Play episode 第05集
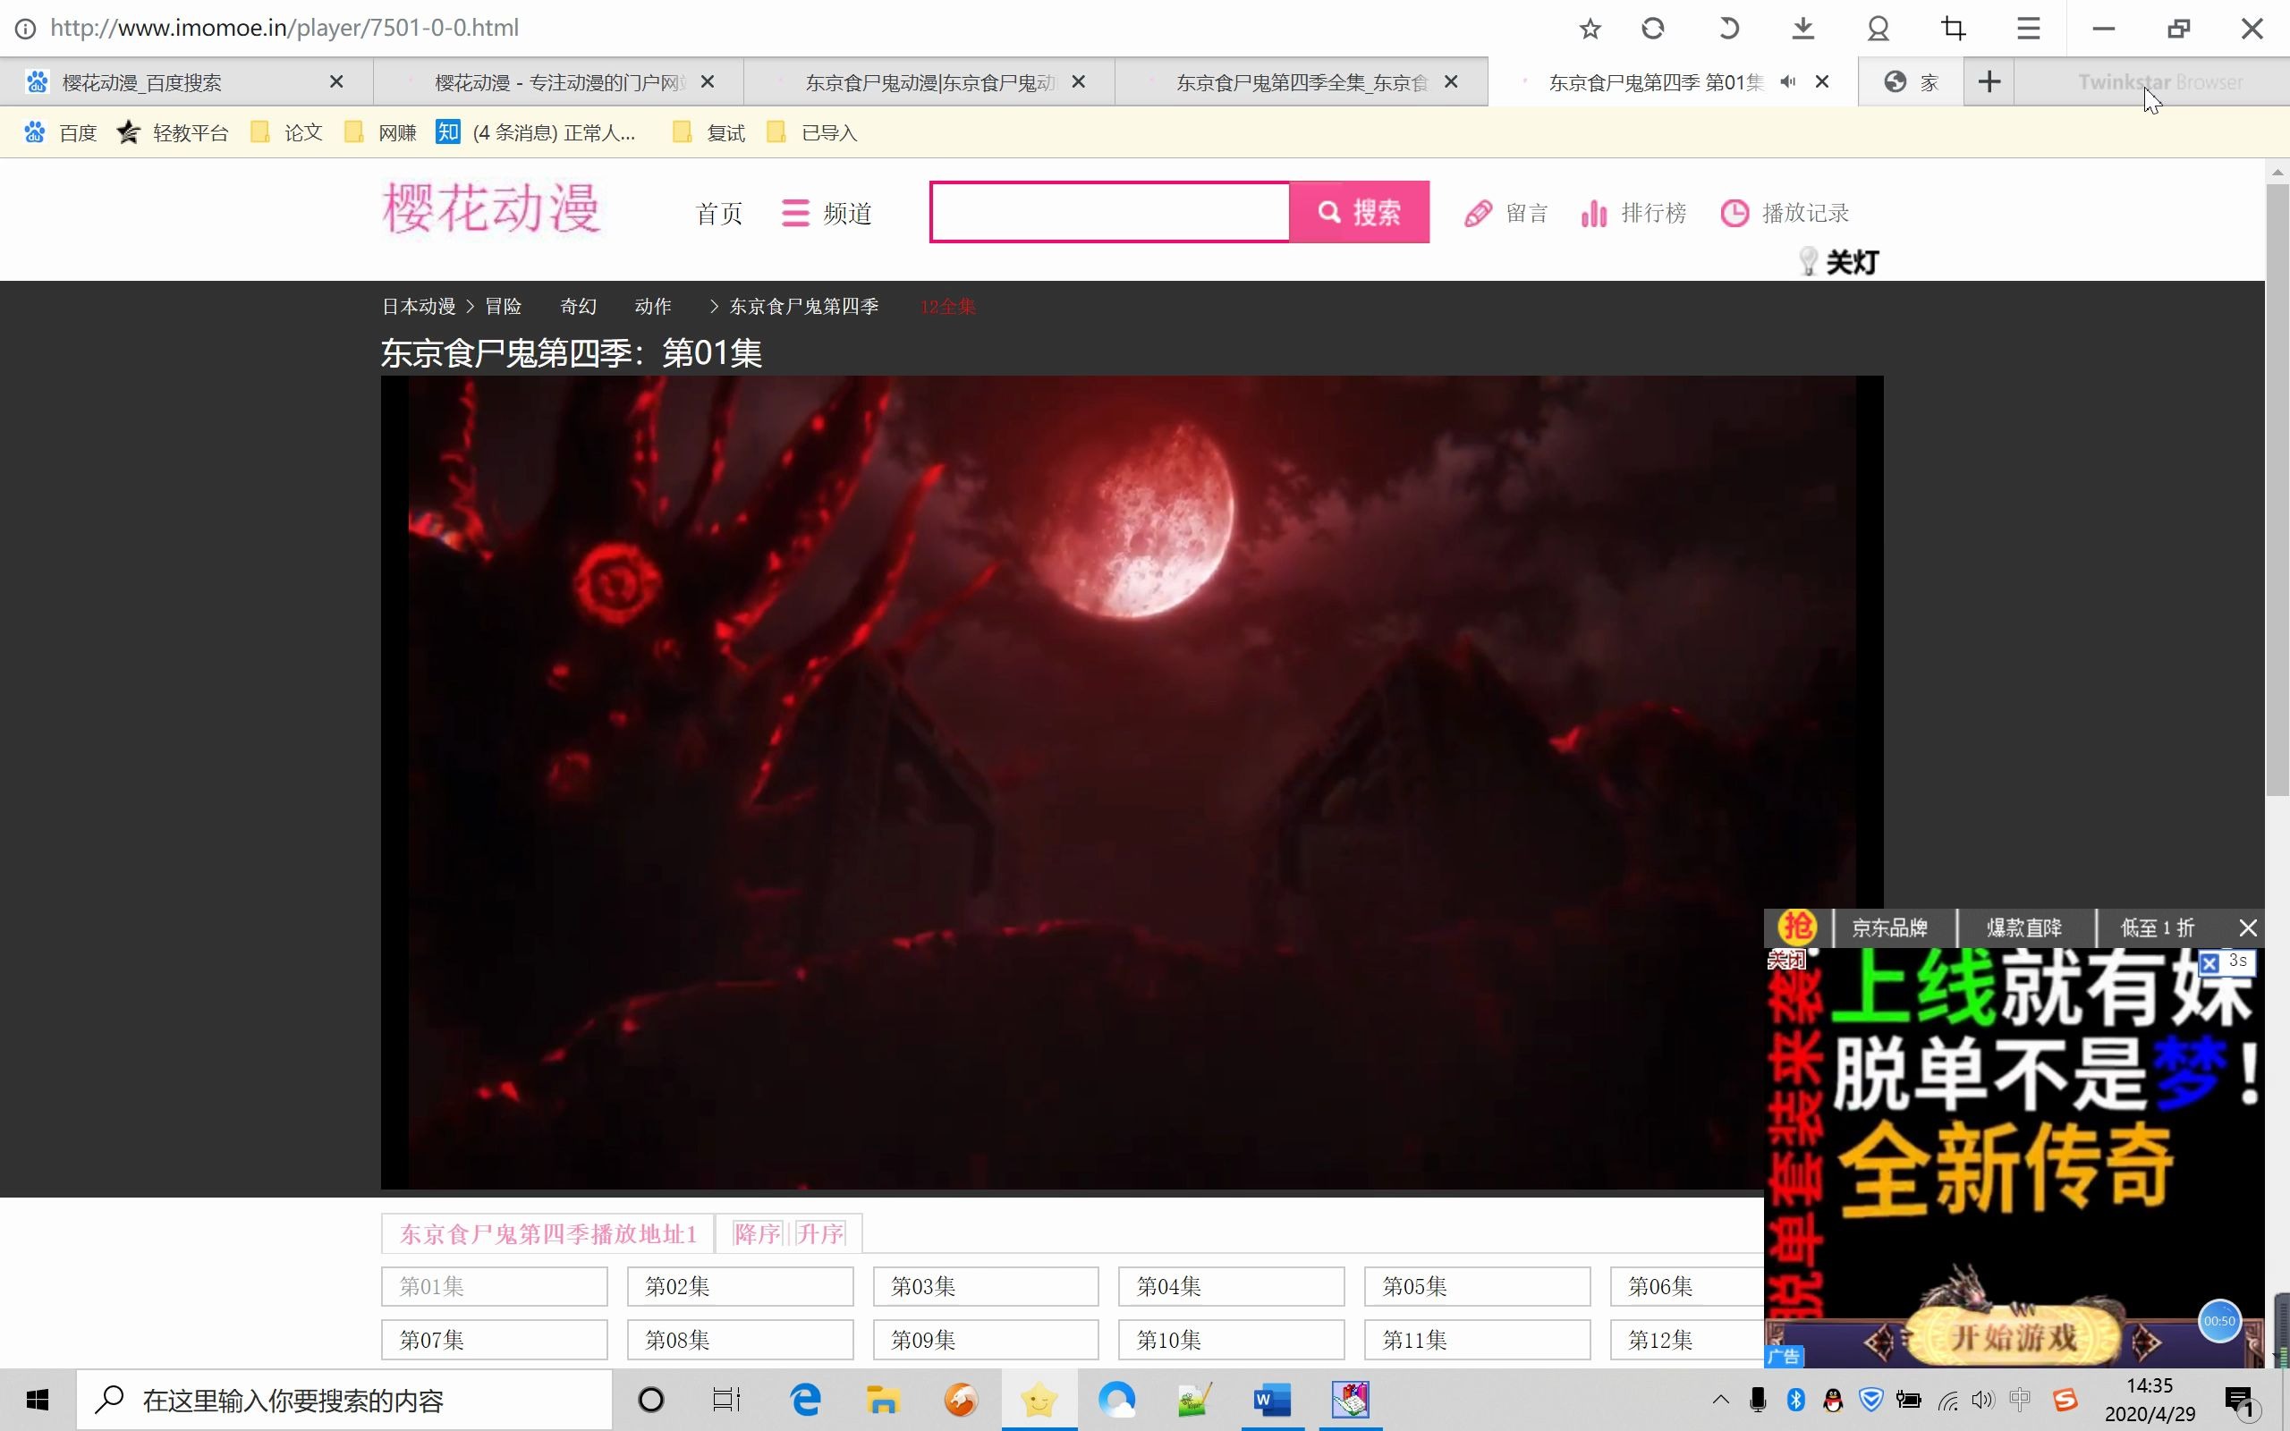 [x=1477, y=1286]
